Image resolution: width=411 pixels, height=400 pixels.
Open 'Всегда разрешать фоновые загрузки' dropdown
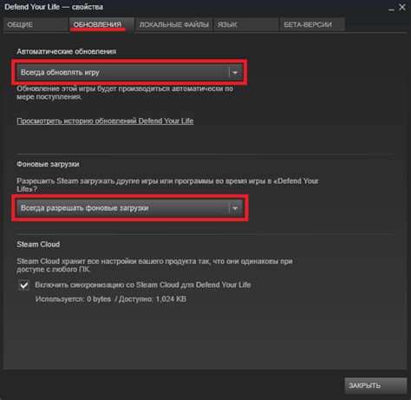point(129,208)
